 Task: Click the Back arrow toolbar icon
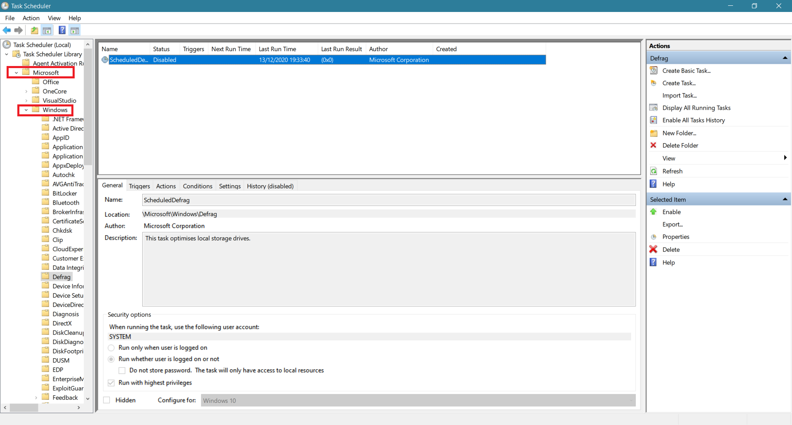tap(7, 30)
